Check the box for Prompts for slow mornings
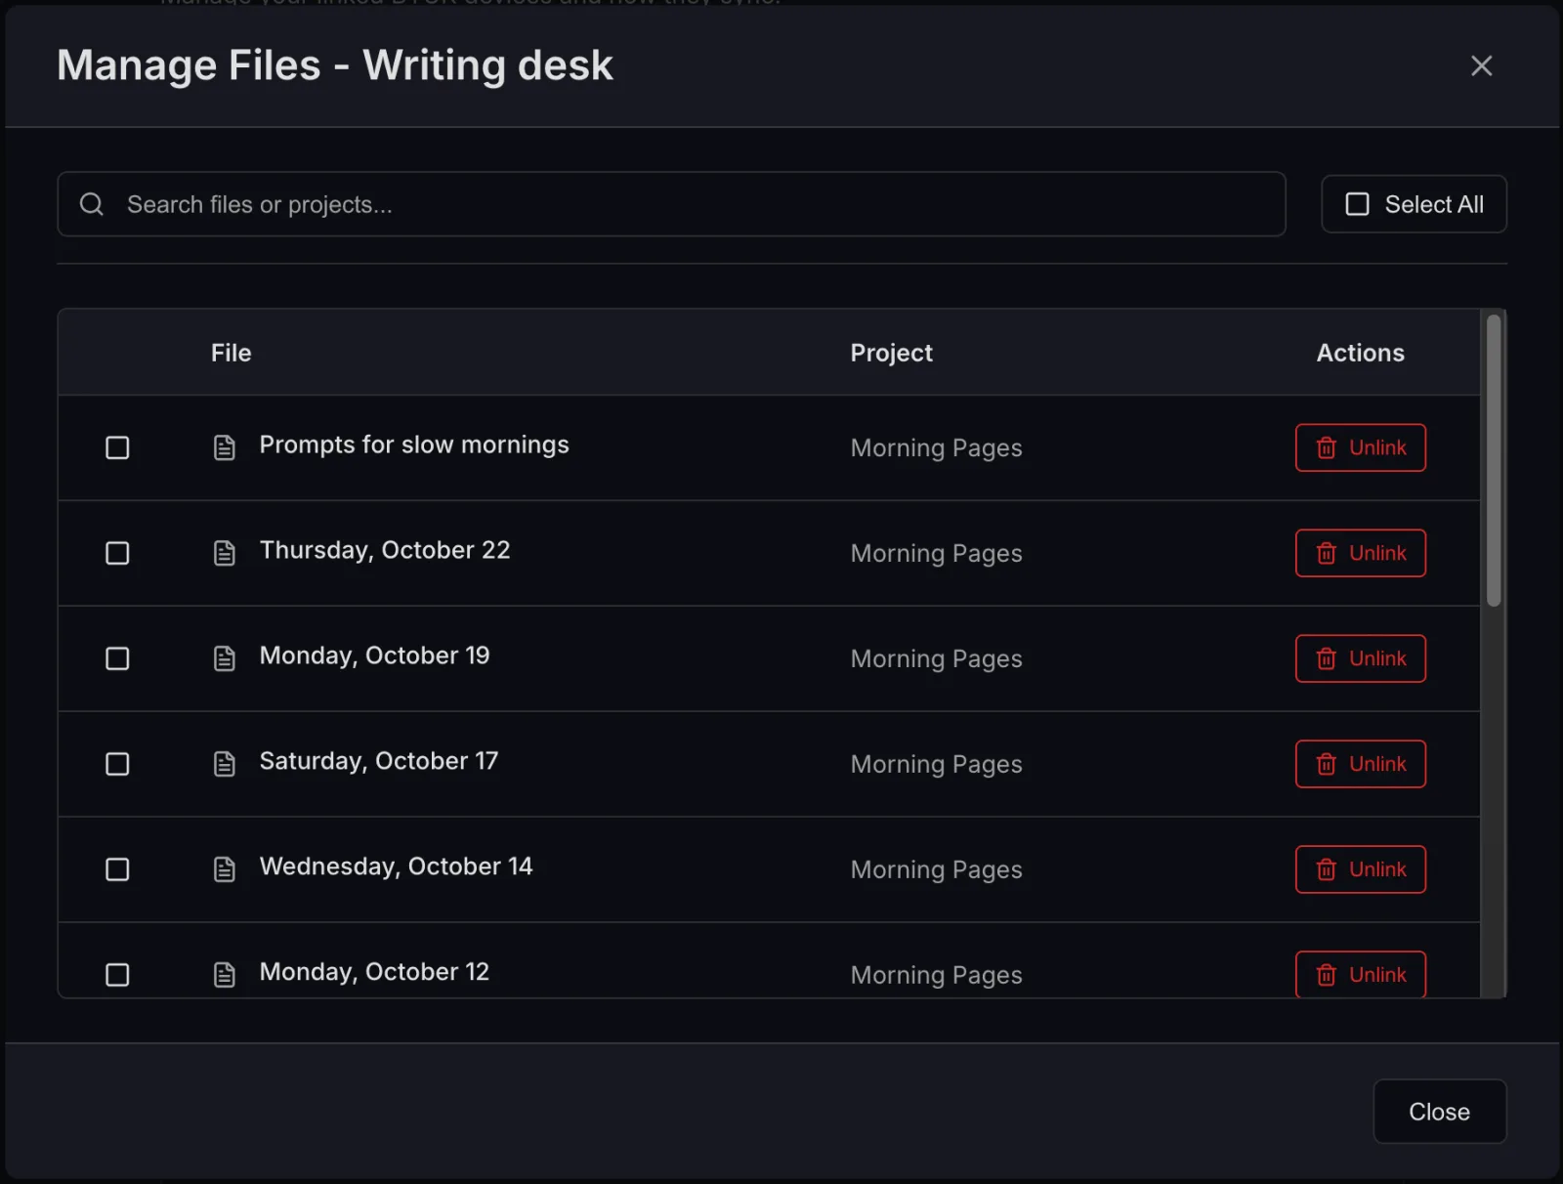1563x1184 pixels. tap(117, 447)
